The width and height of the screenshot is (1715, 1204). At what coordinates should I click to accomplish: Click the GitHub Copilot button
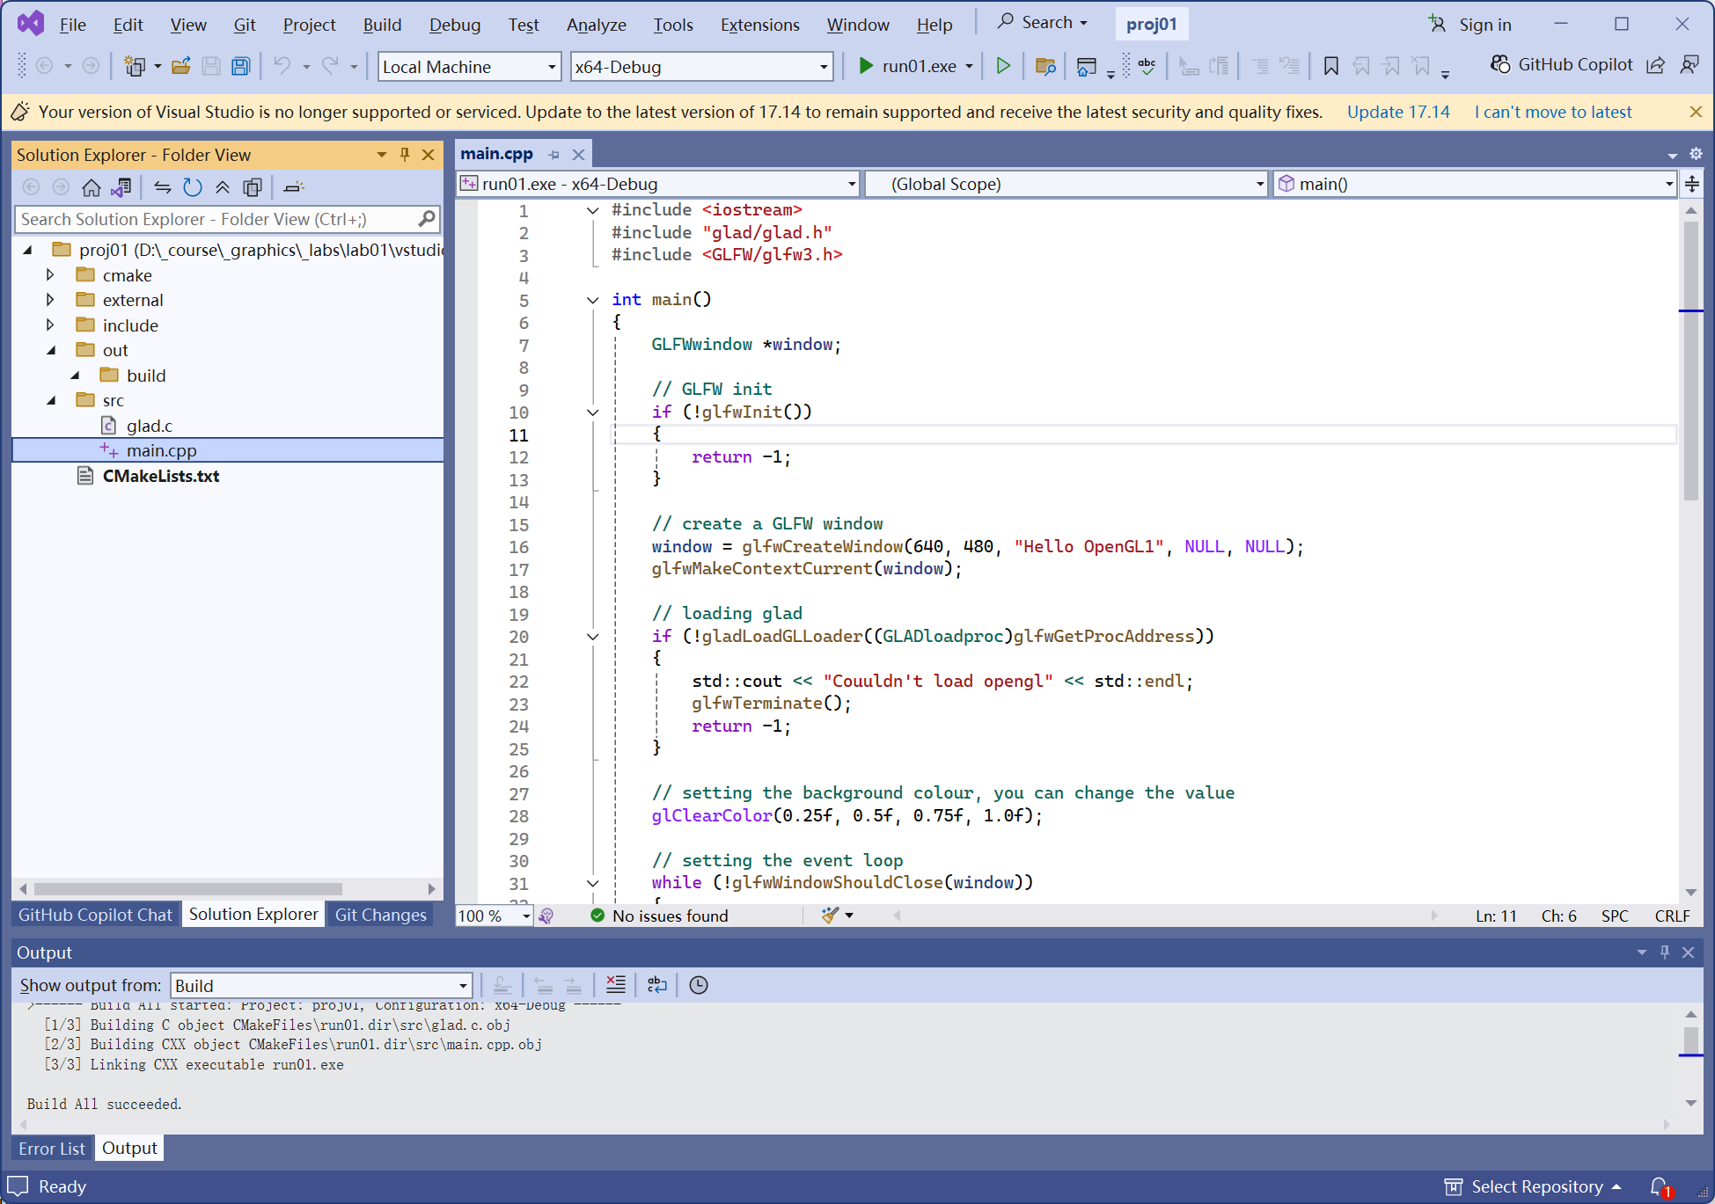click(x=1561, y=65)
